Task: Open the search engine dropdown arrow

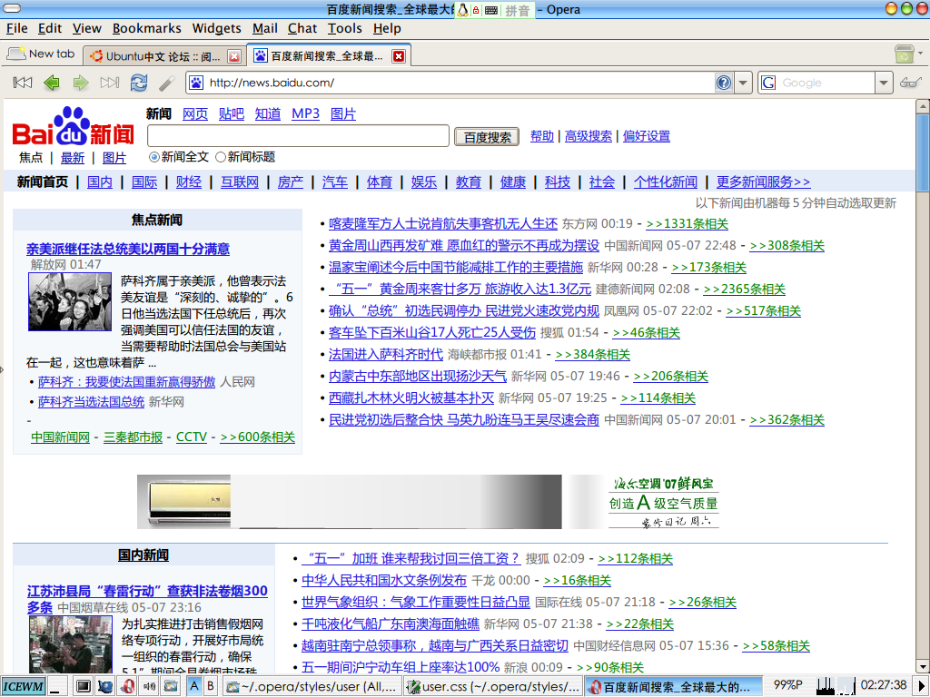Action: point(884,83)
